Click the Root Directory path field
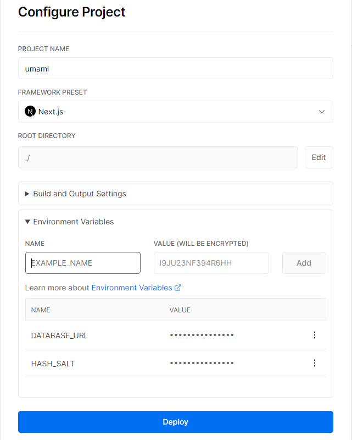The image size is (352, 440). tap(158, 157)
